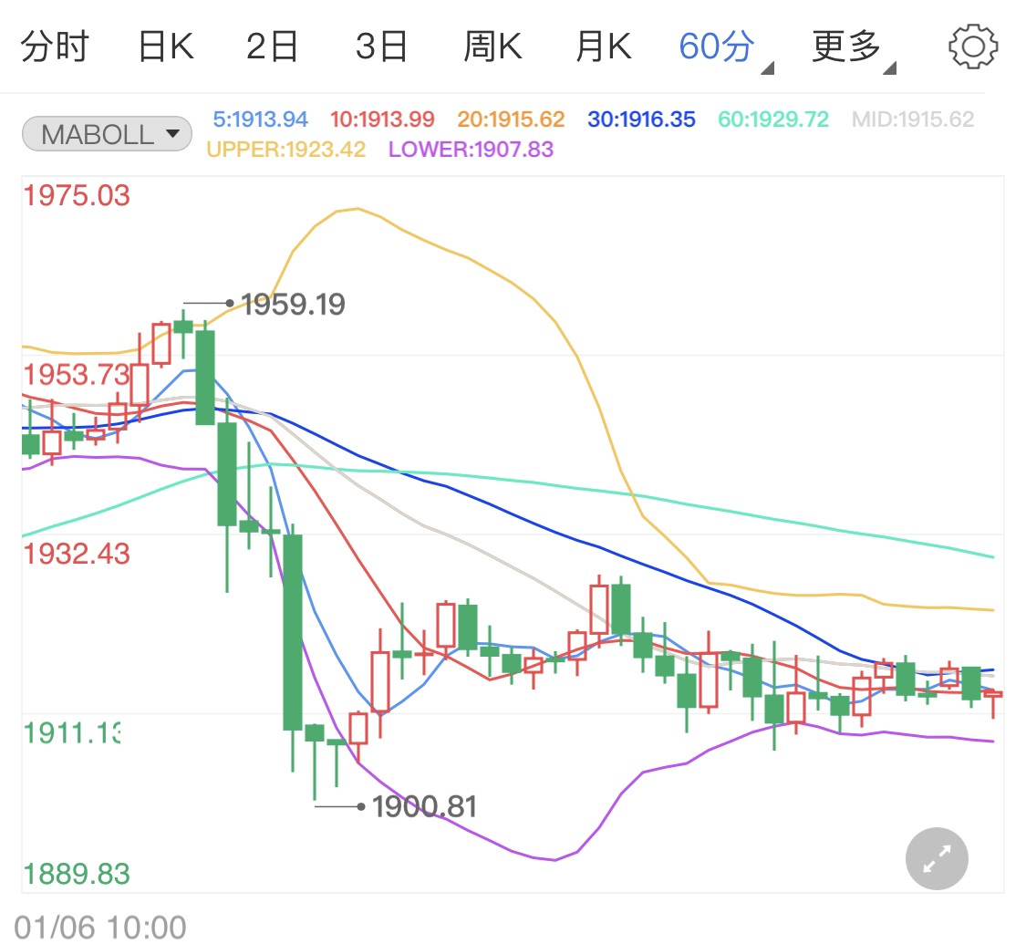This screenshot has width=1026, height=944.
Task: Click the 1889.83 axis price label
Action: 77,874
